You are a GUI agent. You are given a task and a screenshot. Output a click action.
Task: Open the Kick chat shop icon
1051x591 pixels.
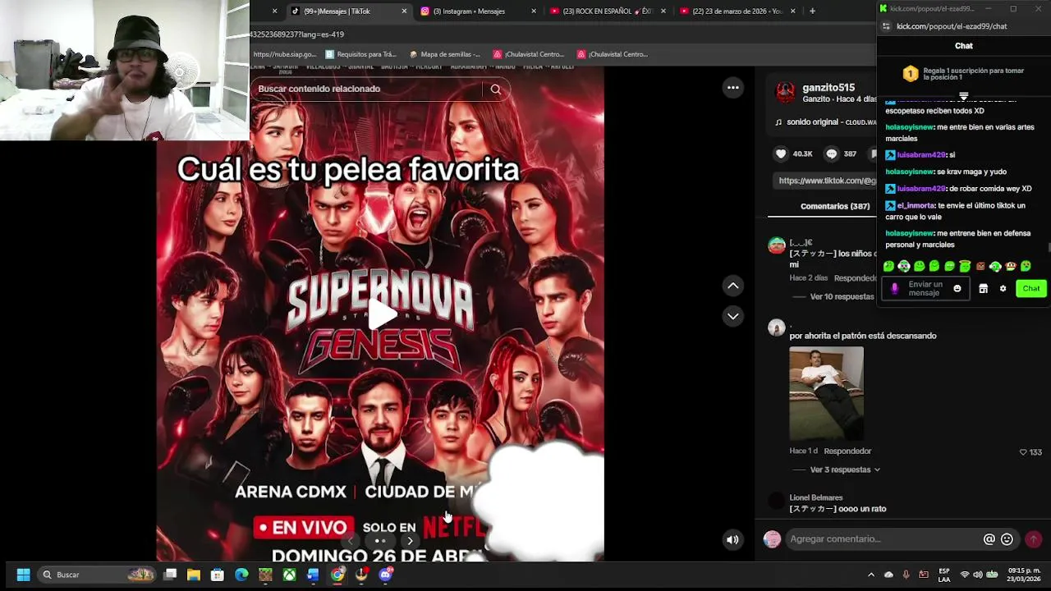pos(983,289)
